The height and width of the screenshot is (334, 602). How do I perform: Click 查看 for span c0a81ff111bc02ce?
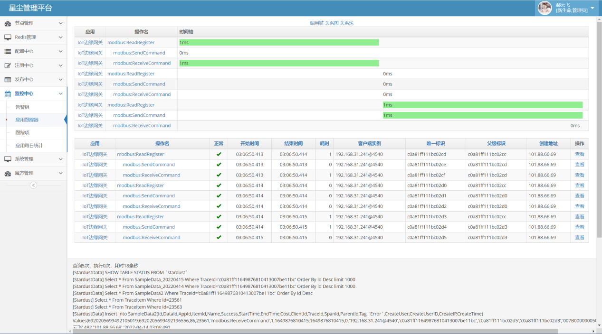(x=580, y=165)
